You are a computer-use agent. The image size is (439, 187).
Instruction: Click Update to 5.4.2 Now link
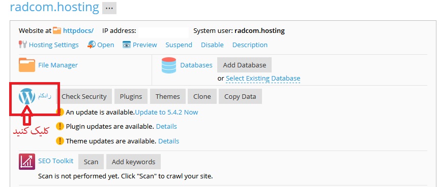pos(166,112)
